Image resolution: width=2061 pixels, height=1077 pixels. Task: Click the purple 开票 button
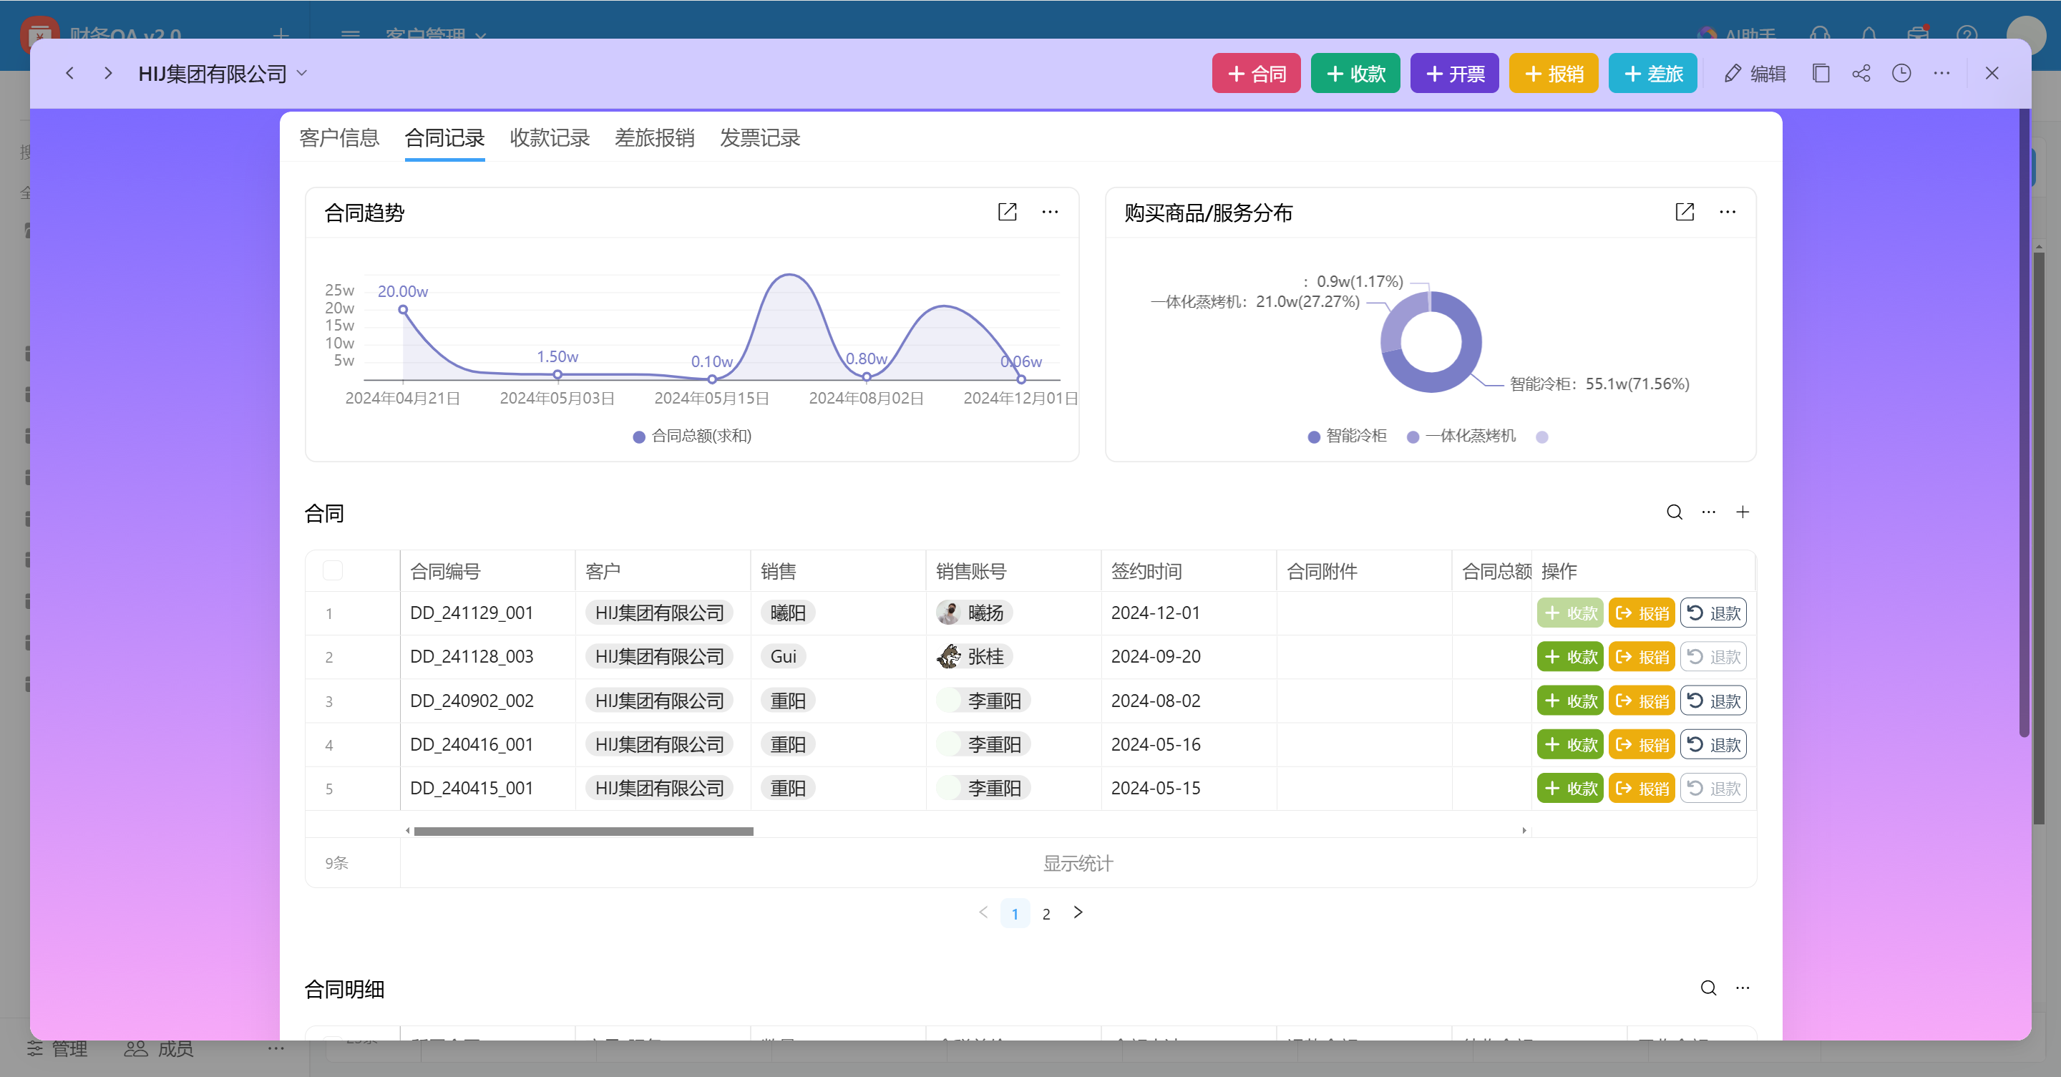(1455, 74)
